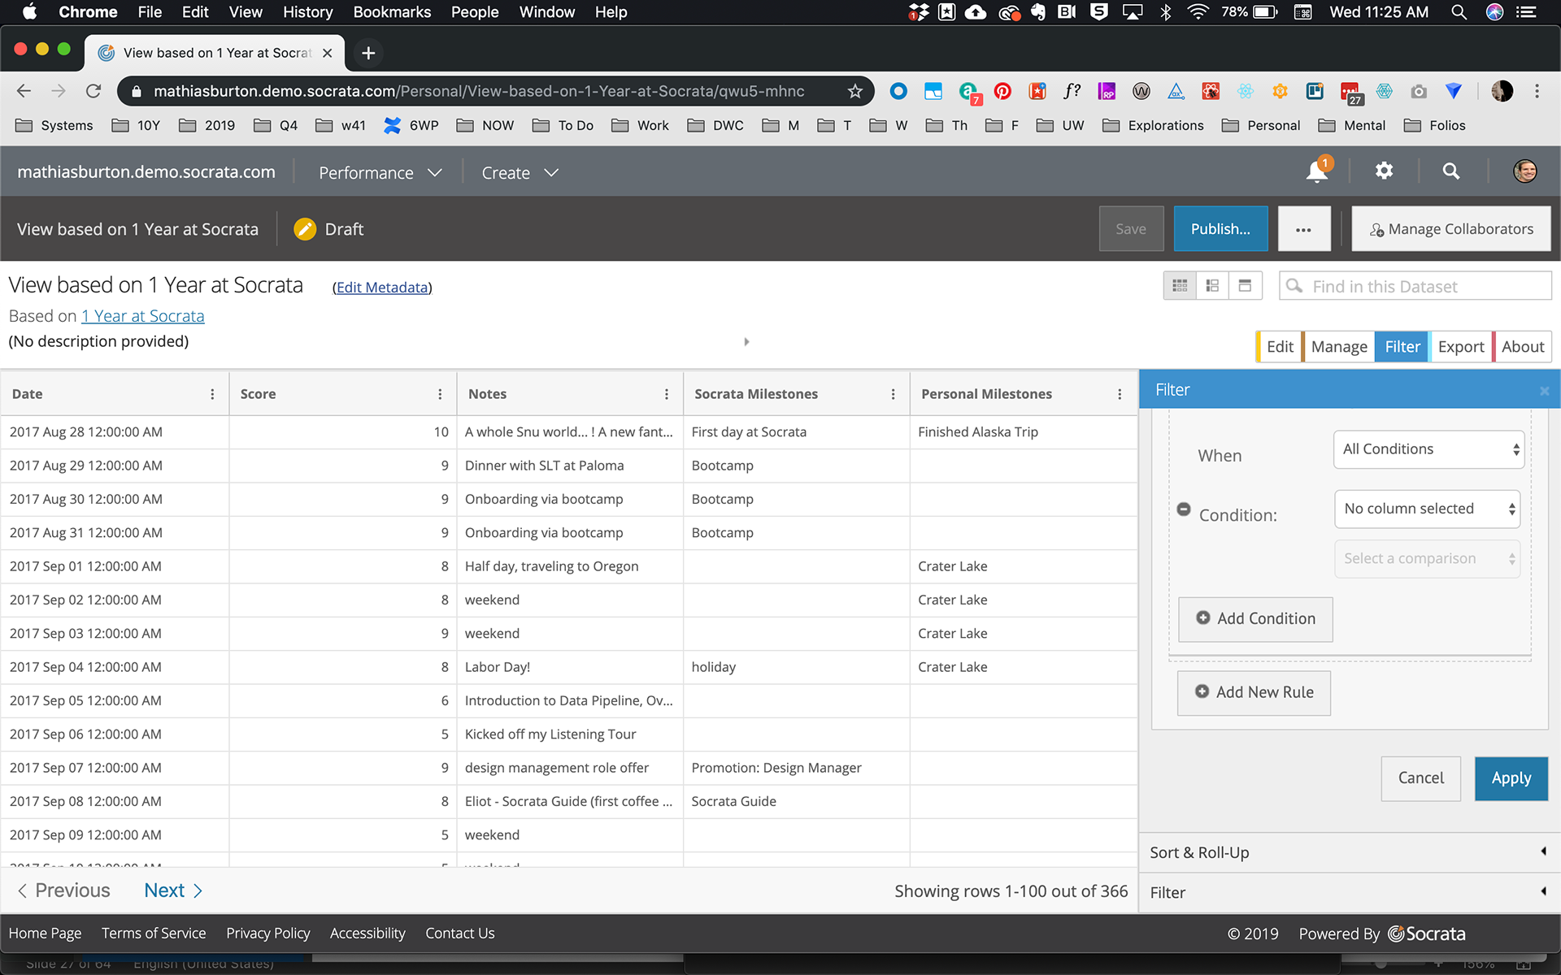Close the Filter panel
Viewport: 1561px width, 975px height.
coord(1544,391)
